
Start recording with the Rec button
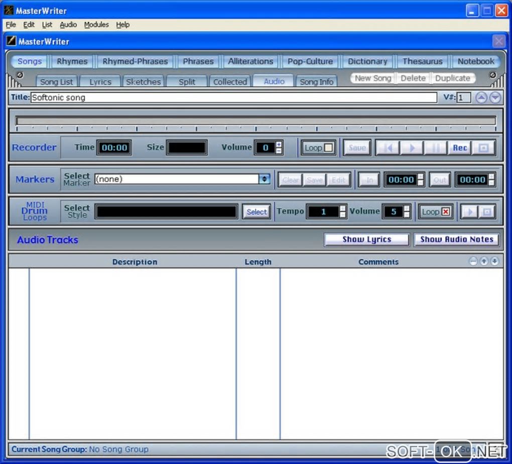tap(460, 147)
